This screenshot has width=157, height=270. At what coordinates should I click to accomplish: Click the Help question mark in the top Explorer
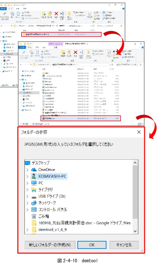[123, 9]
